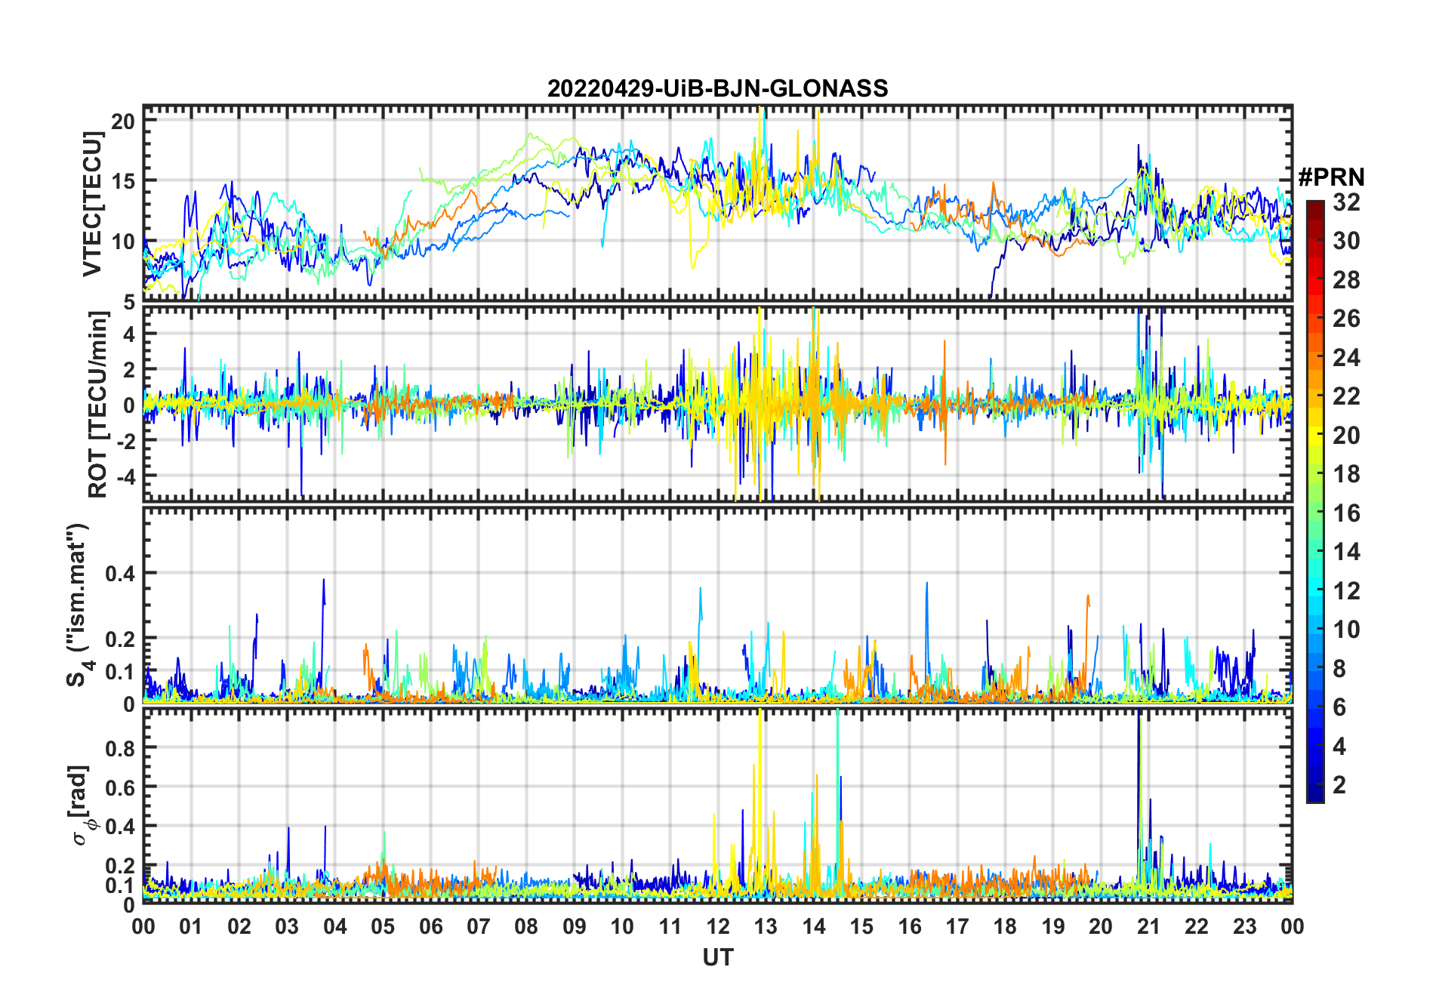
Task: Click hour label "17" on the UT axis
Action: tap(957, 926)
